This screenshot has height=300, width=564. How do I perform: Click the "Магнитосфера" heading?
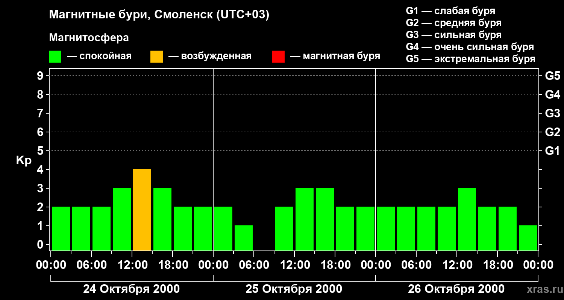pyautogui.click(x=89, y=38)
